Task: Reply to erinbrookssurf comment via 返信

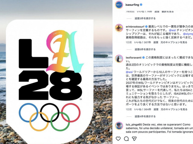Action: pos(156,42)
